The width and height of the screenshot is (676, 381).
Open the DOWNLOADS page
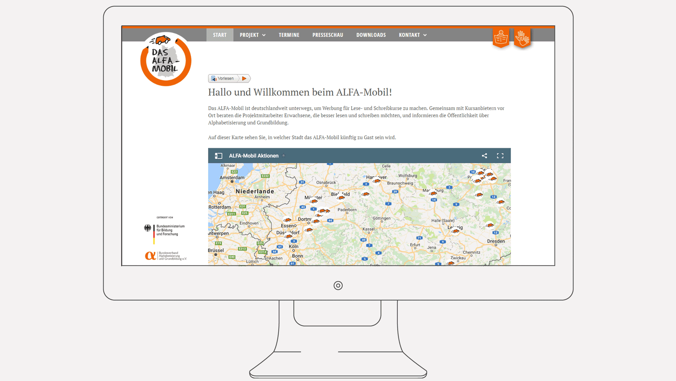(x=371, y=35)
